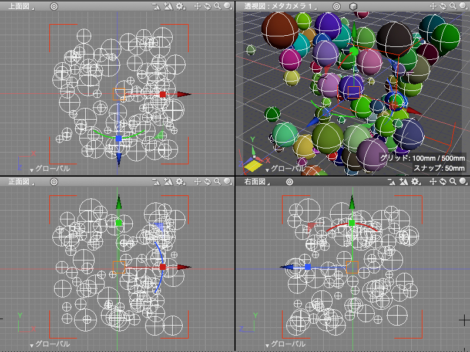Screen dimensions: 470x352
Task: Click the target fit icon in 正面図 header
Action: (x=54, y=182)
